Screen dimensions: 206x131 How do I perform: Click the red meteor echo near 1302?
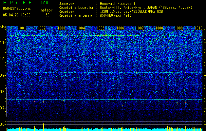pyautogui.click(x=44, y=102)
